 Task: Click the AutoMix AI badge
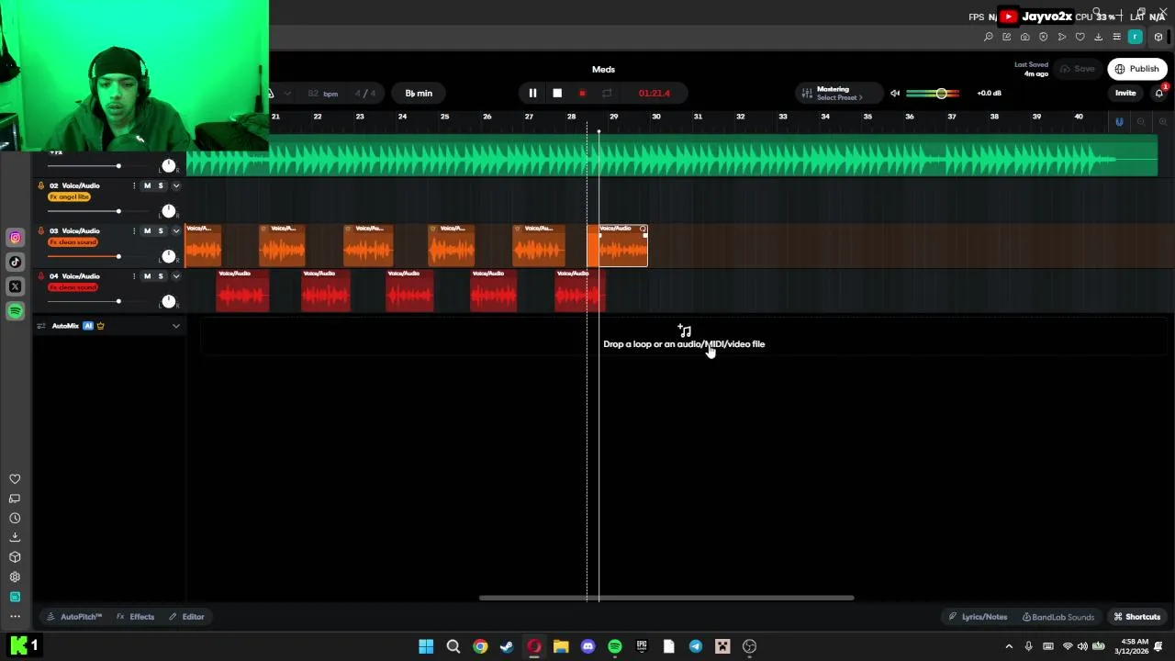[88, 326]
